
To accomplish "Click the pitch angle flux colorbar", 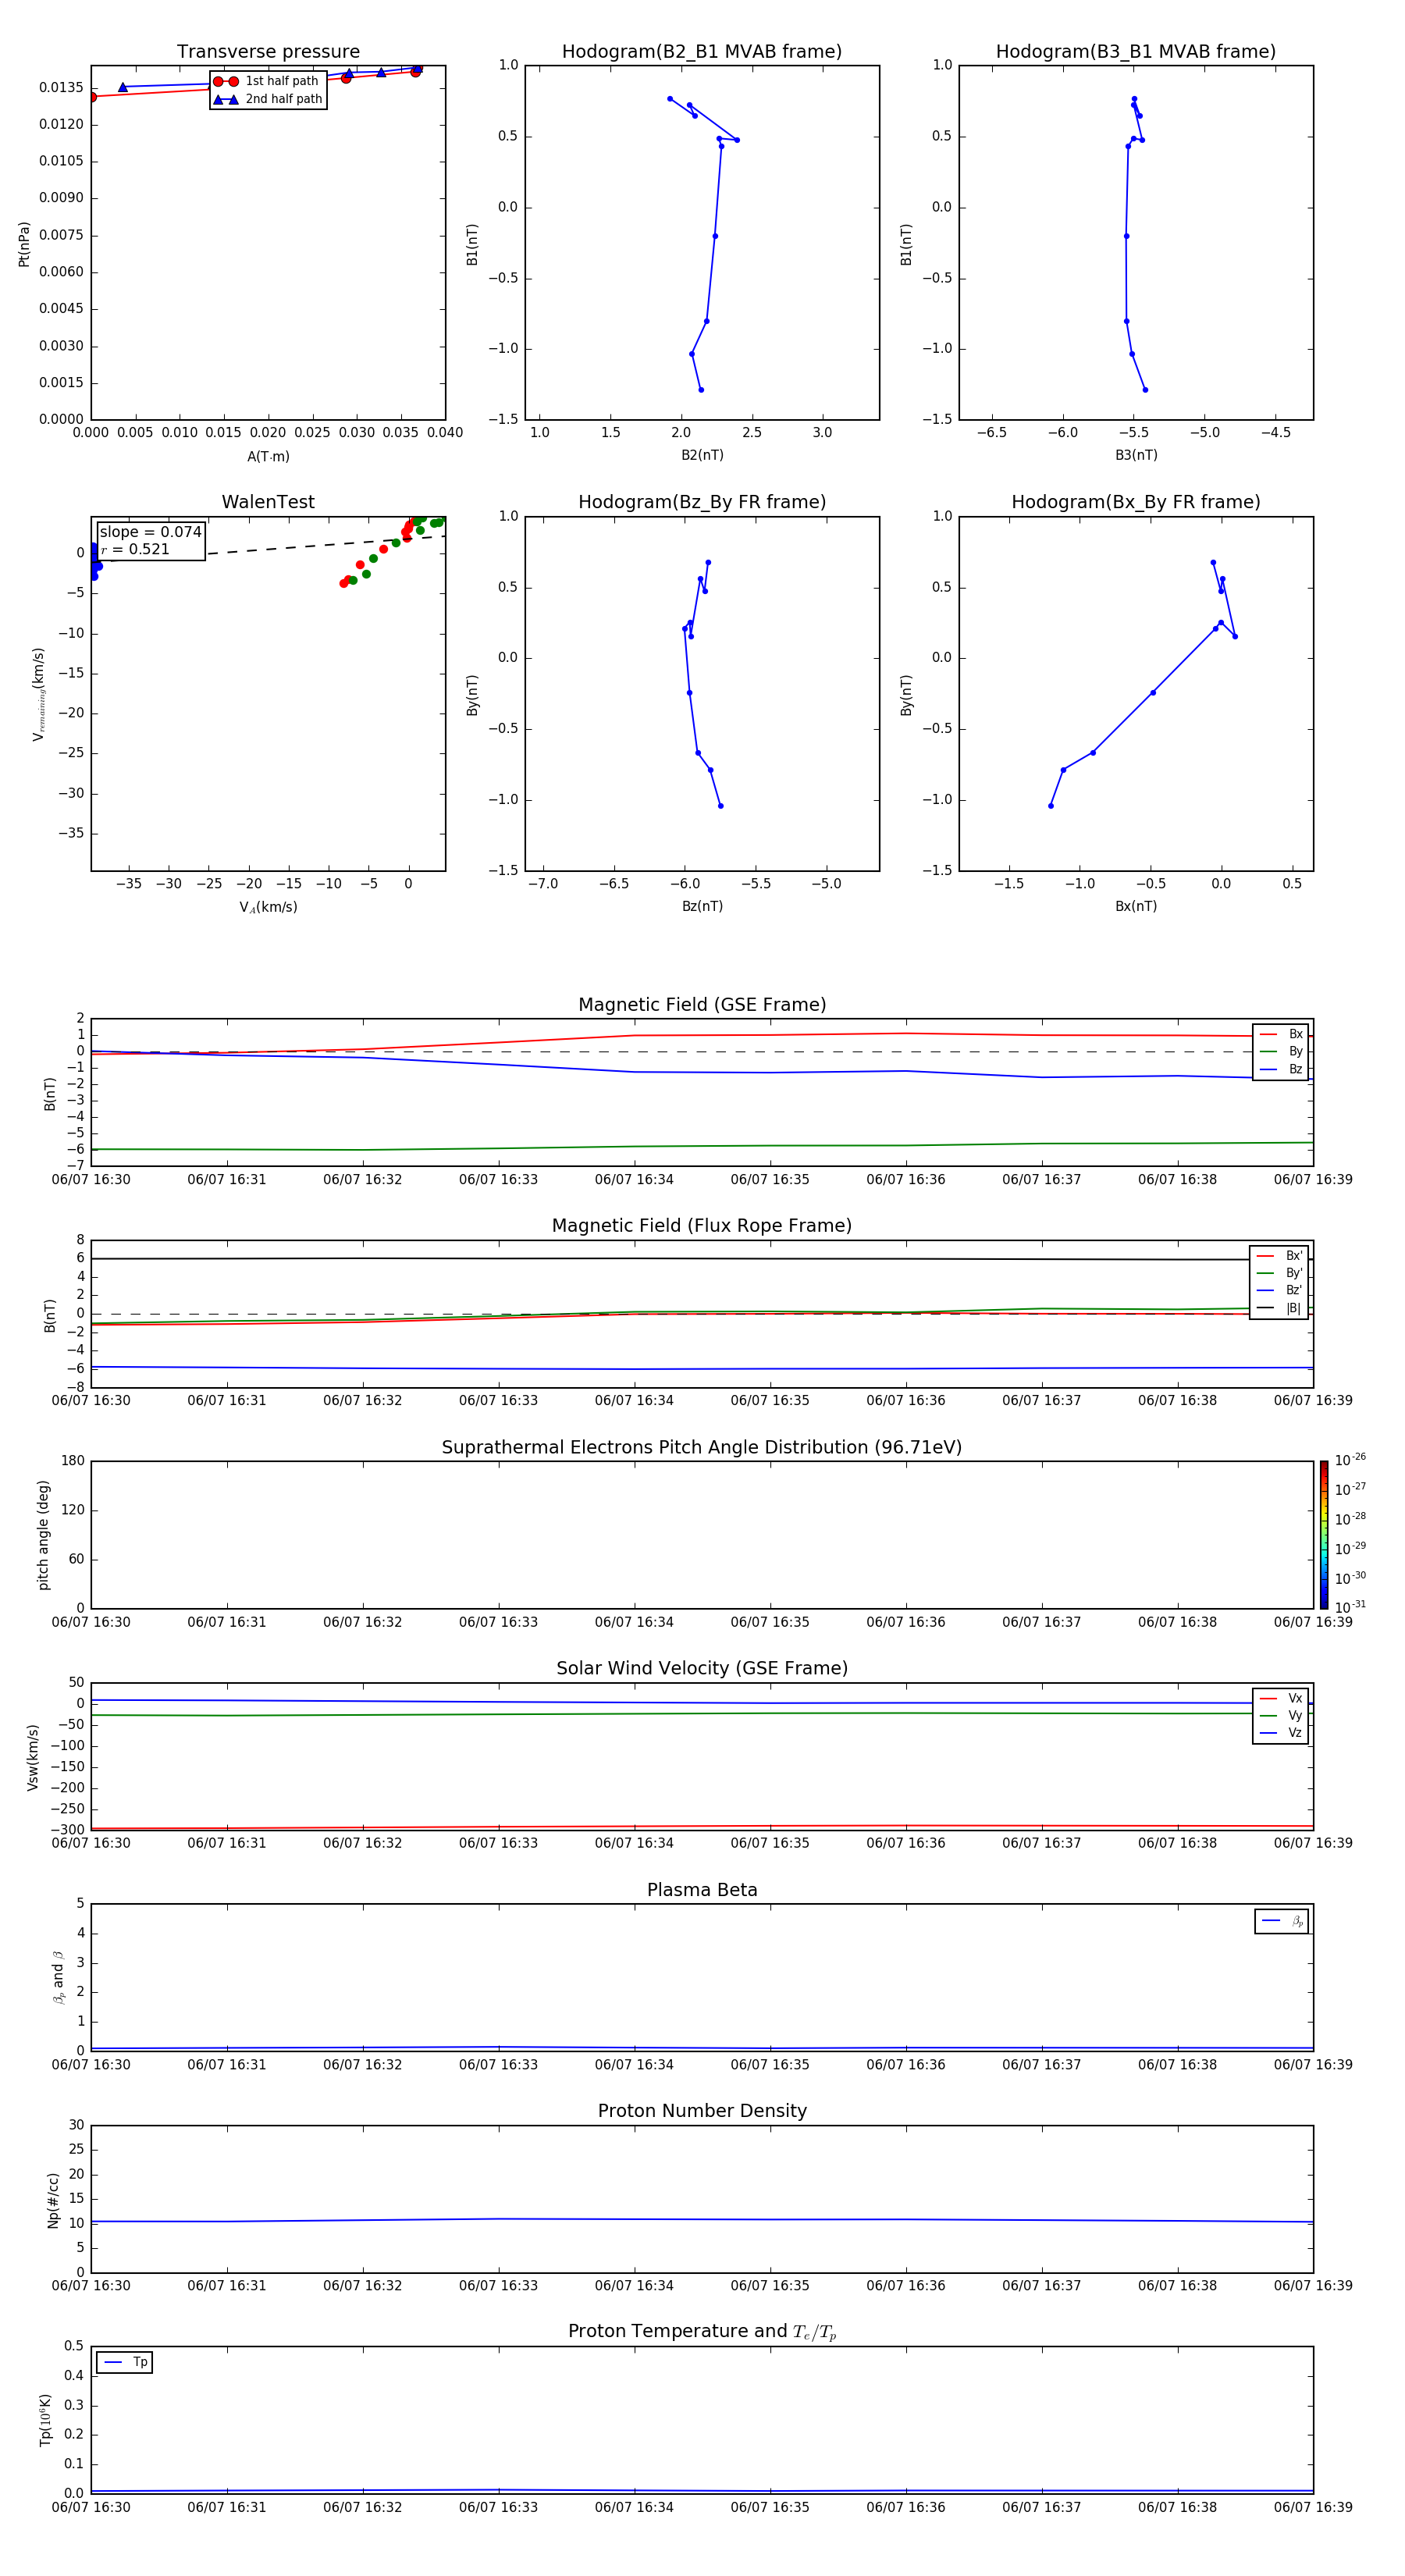I will pyautogui.click(x=1324, y=1535).
